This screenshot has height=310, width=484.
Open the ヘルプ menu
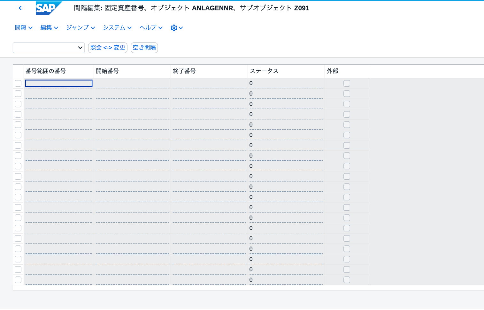click(151, 28)
